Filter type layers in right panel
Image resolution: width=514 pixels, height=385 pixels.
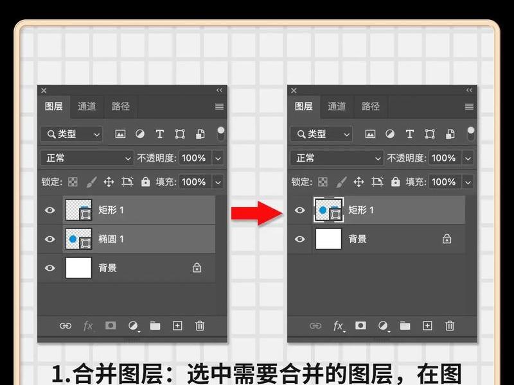click(410, 134)
